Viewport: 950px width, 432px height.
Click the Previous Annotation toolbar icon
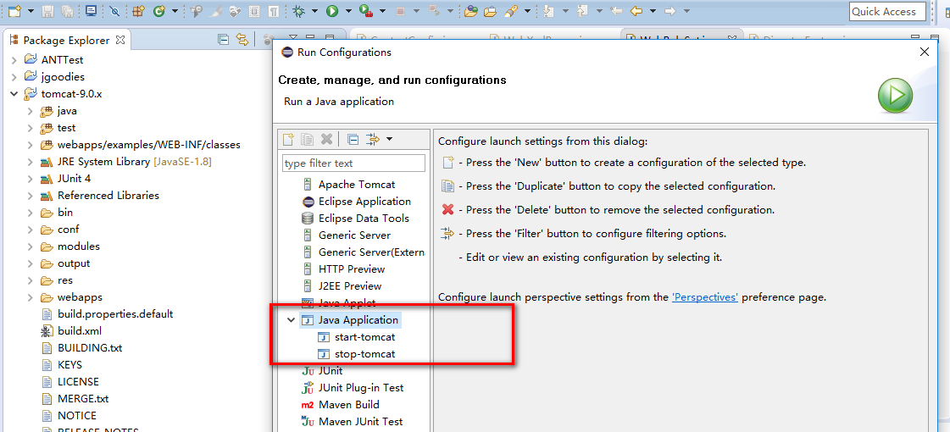click(x=583, y=10)
